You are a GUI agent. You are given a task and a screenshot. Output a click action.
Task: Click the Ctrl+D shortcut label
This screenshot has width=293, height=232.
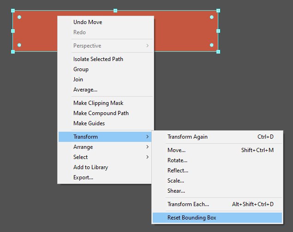tap(265, 137)
